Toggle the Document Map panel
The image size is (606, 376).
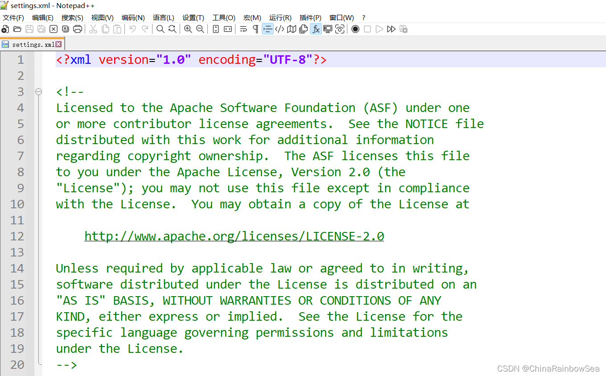[292, 29]
